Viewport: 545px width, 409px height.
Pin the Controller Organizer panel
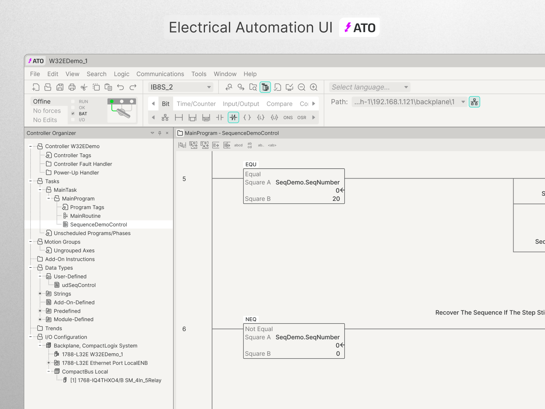pyautogui.click(x=160, y=133)
